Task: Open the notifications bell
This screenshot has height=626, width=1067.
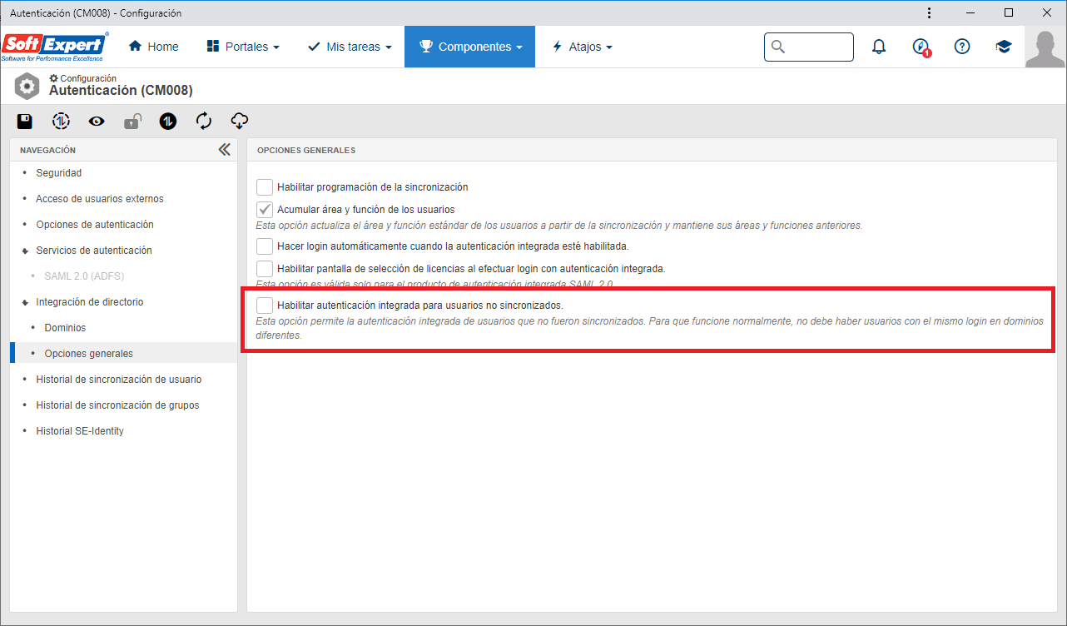Action: 879,47
